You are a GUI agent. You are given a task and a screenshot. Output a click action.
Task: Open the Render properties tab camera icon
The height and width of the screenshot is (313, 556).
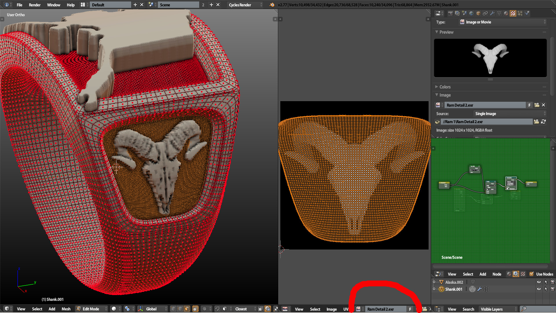pos(450,13)
